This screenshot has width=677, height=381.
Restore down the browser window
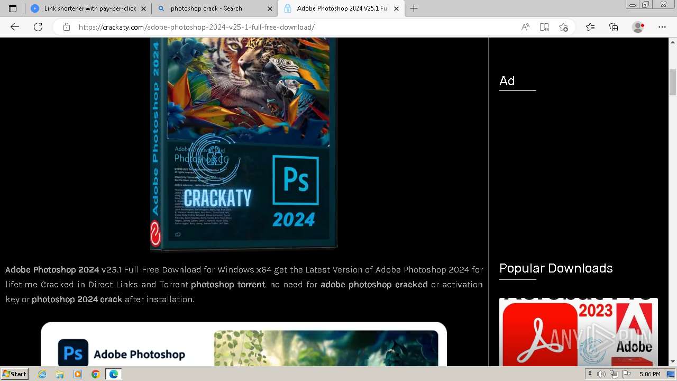pos(645,5)
